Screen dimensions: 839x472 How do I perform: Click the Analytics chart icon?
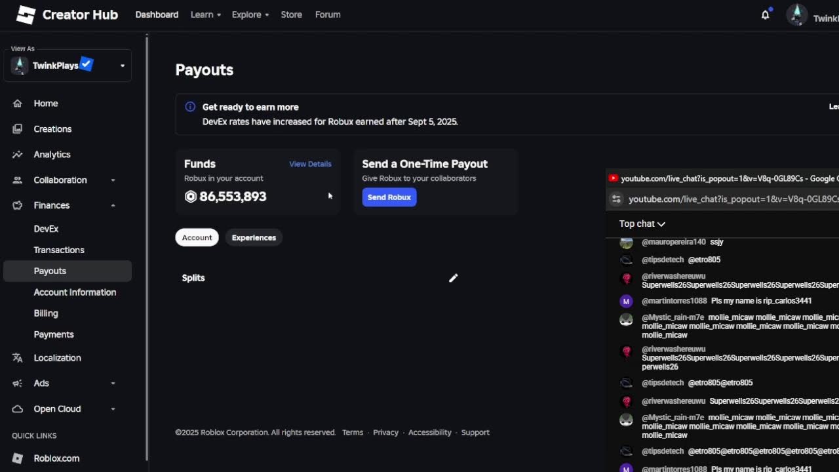[18, 155]
